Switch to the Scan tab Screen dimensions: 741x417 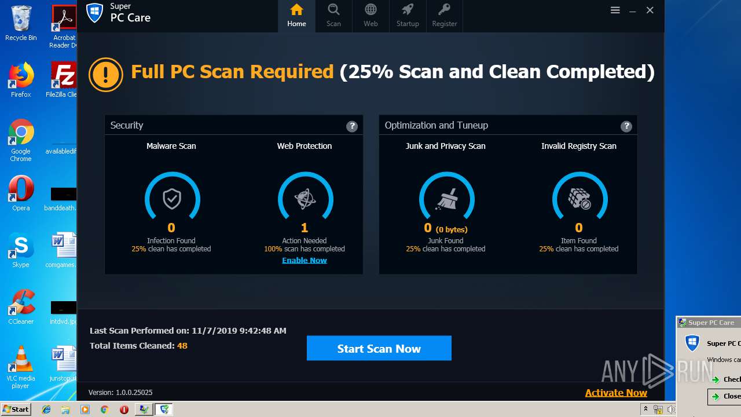(333, 16)
